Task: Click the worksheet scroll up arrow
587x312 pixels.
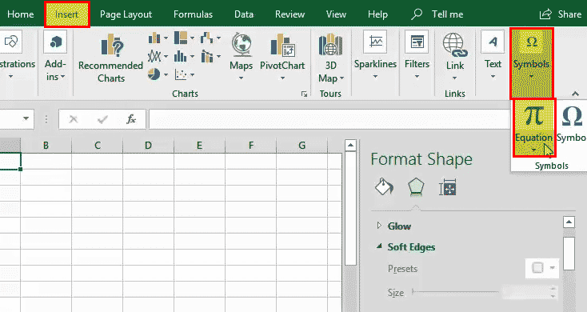Action: pyautogui.click(x=350, y=145)
